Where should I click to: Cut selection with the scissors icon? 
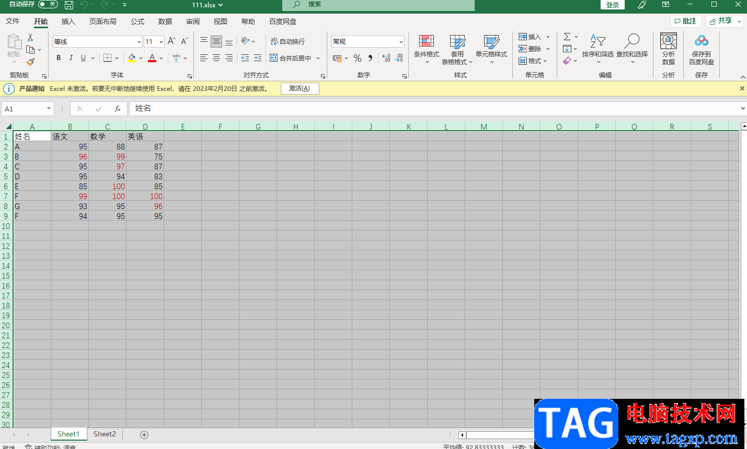(x=30, y=38)
